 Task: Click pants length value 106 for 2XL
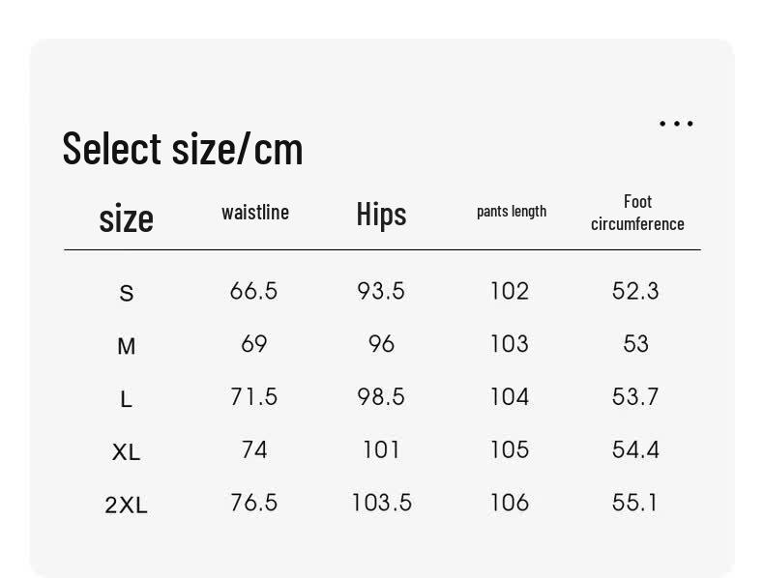(x=509, y=502)
